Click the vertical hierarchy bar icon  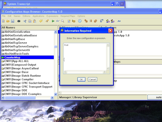[x=91, y=21]
